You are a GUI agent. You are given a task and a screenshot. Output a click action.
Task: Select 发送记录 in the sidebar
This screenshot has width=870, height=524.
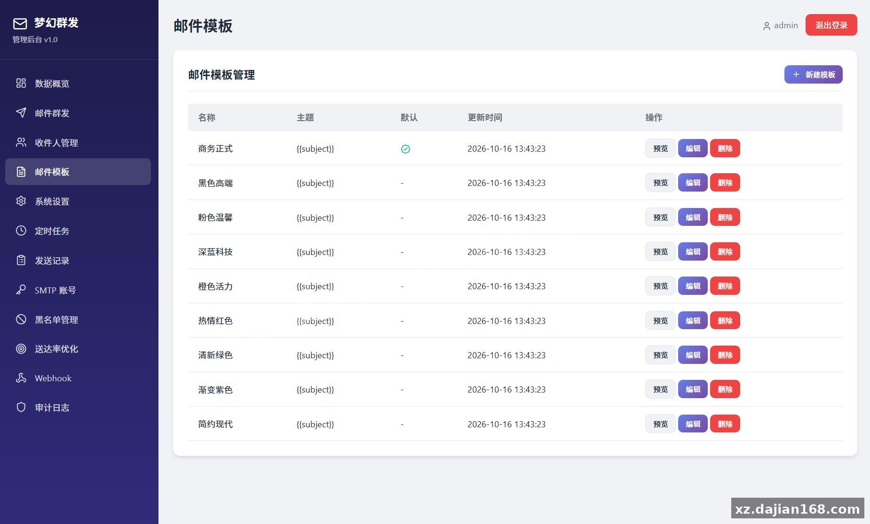[x=78, y=260]
